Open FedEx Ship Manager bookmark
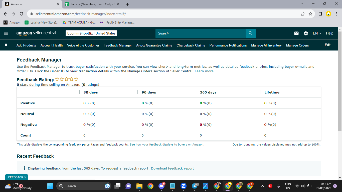342x192 pixels. click(x=117, y=22)
